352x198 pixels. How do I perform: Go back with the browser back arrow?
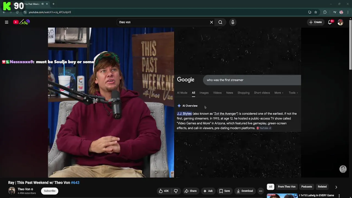tap(4, 12)
